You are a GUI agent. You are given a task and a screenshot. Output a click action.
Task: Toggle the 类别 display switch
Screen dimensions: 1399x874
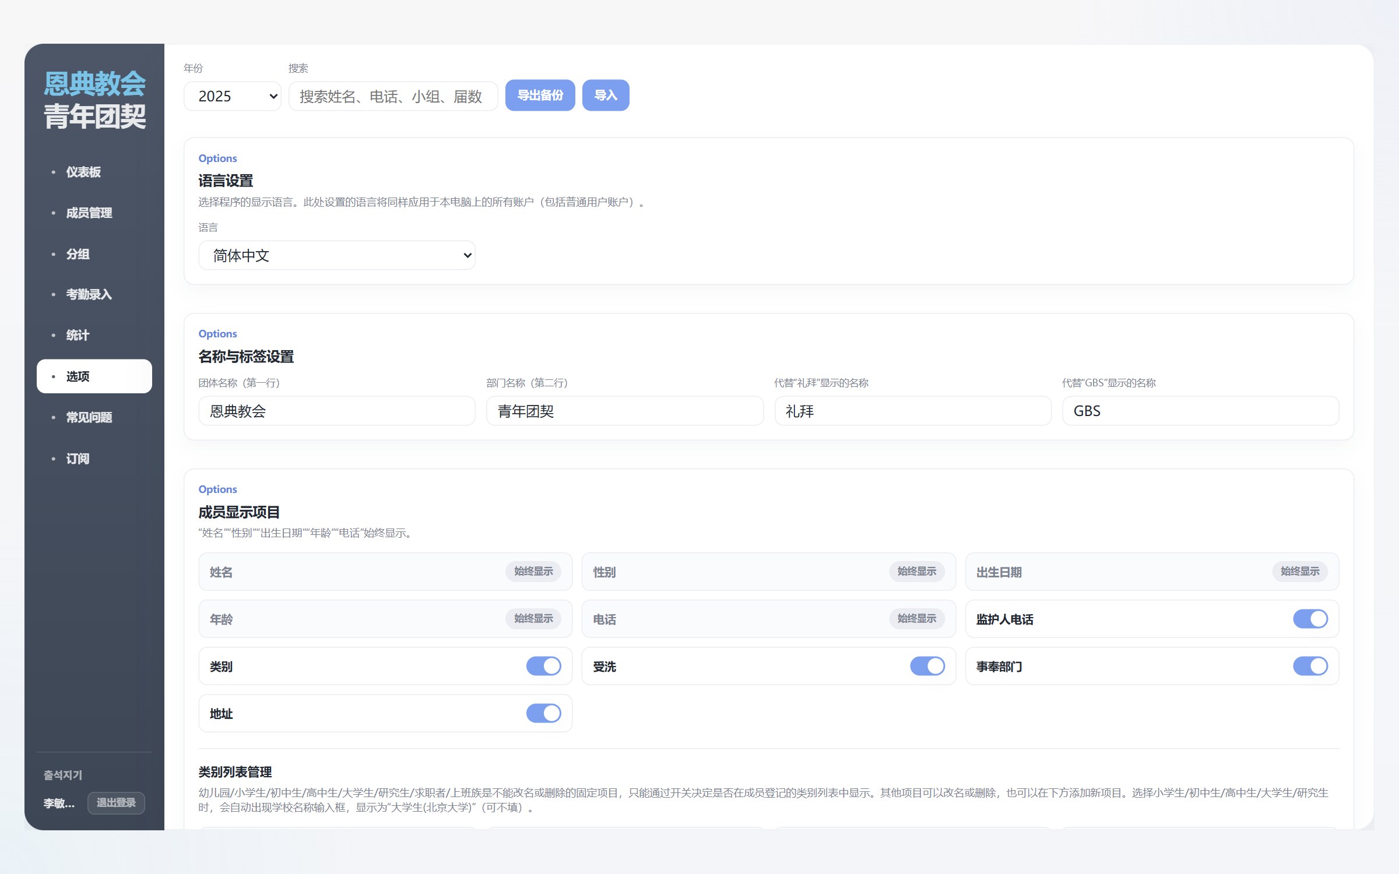pos(543,666)
